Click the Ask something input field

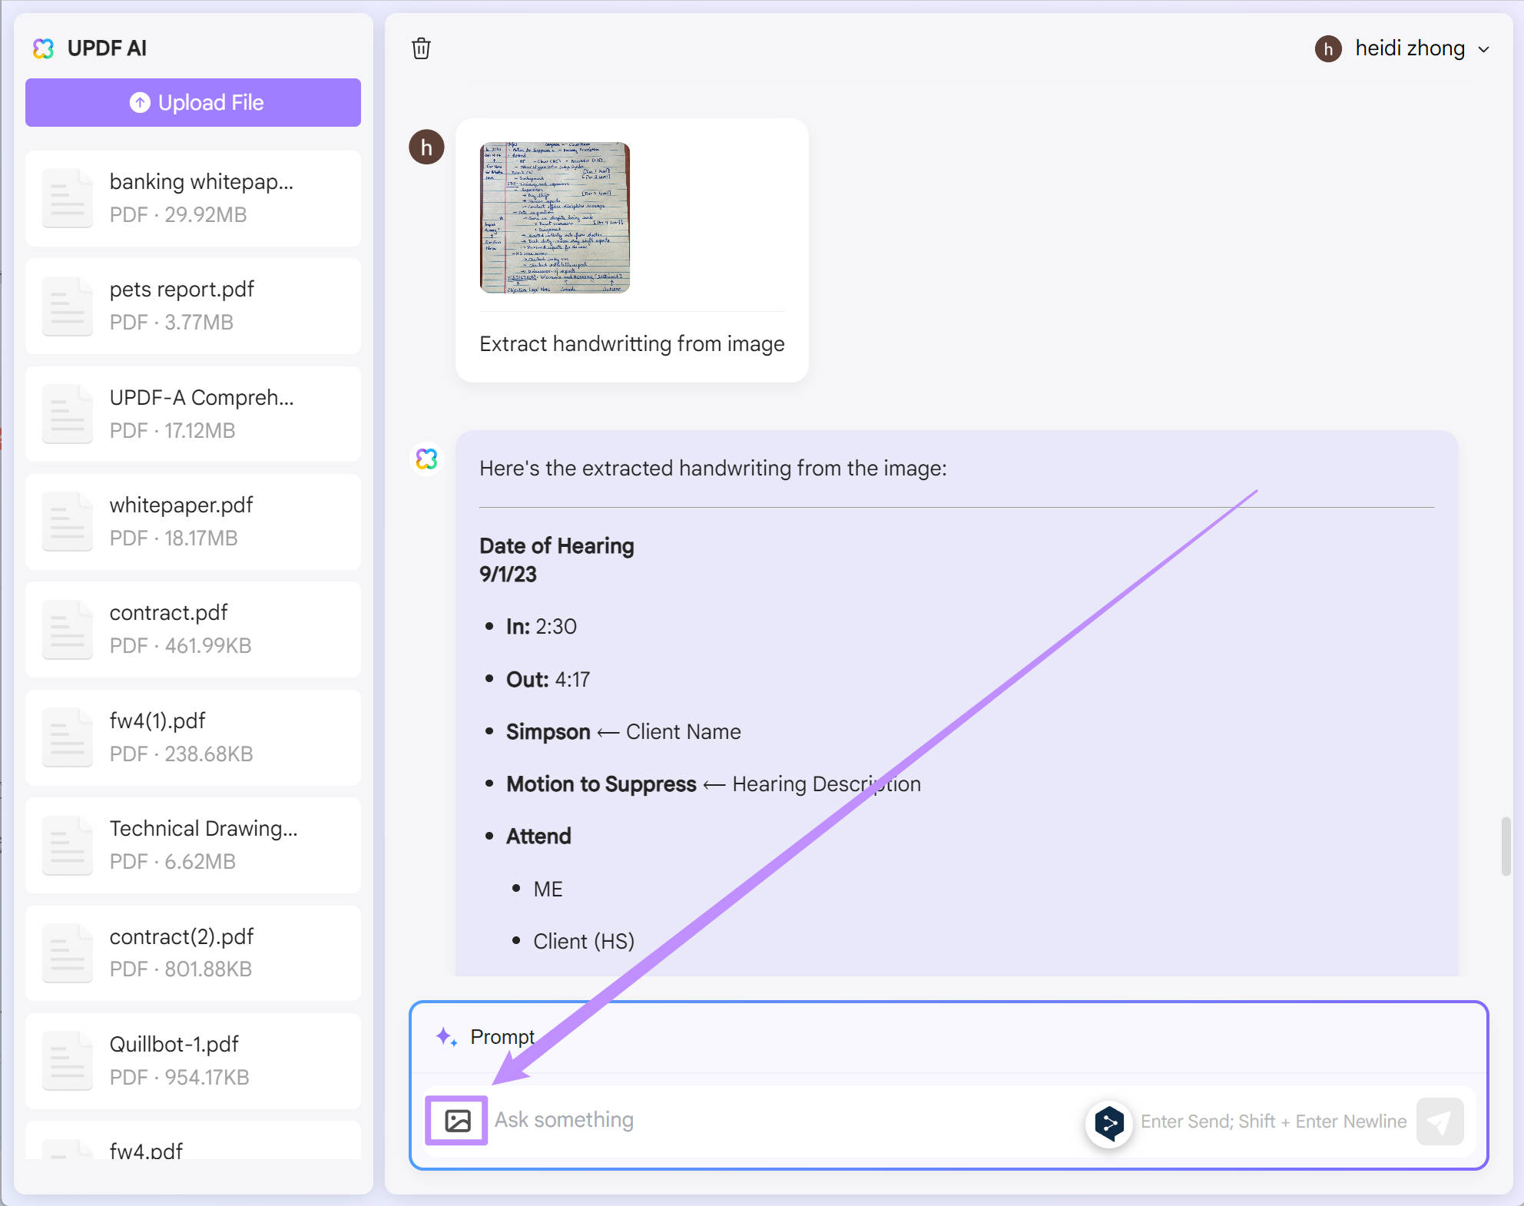pyautogui.click(x=784, y=1121)
